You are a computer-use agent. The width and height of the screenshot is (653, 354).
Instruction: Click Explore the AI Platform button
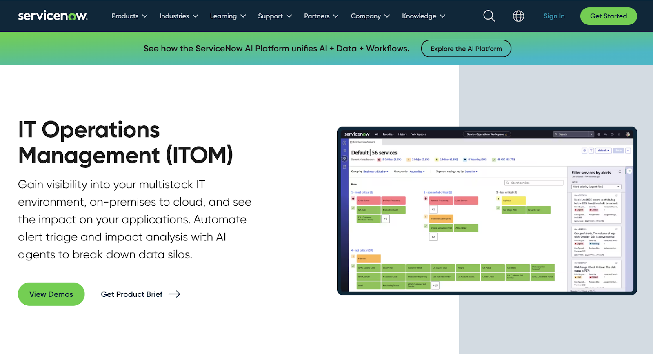(x=466, y=49)
